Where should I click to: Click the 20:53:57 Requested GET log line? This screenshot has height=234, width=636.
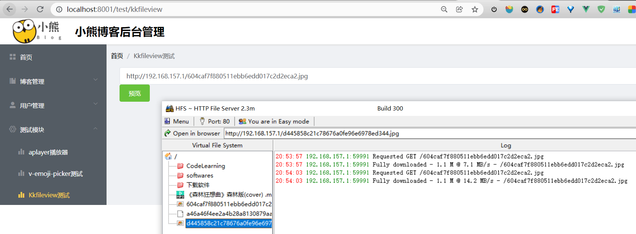tap(410, 156)
